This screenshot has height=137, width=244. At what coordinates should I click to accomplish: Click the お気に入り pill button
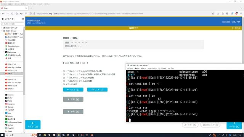[x=210, y=125]
